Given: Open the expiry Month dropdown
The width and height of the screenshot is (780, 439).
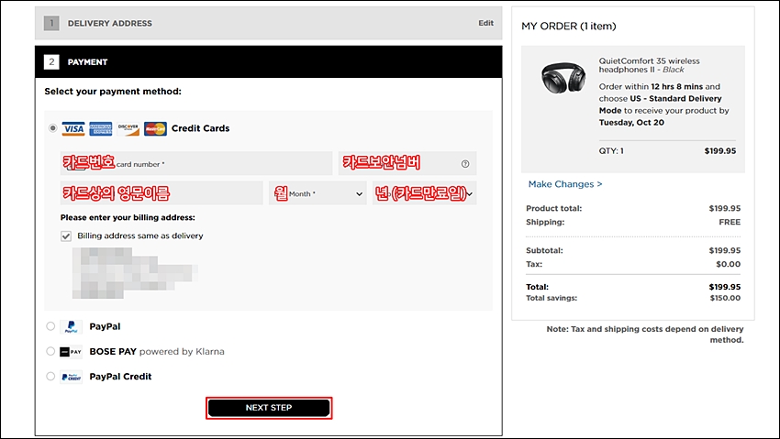Looking at the screenshot, I should coord(318,193).
